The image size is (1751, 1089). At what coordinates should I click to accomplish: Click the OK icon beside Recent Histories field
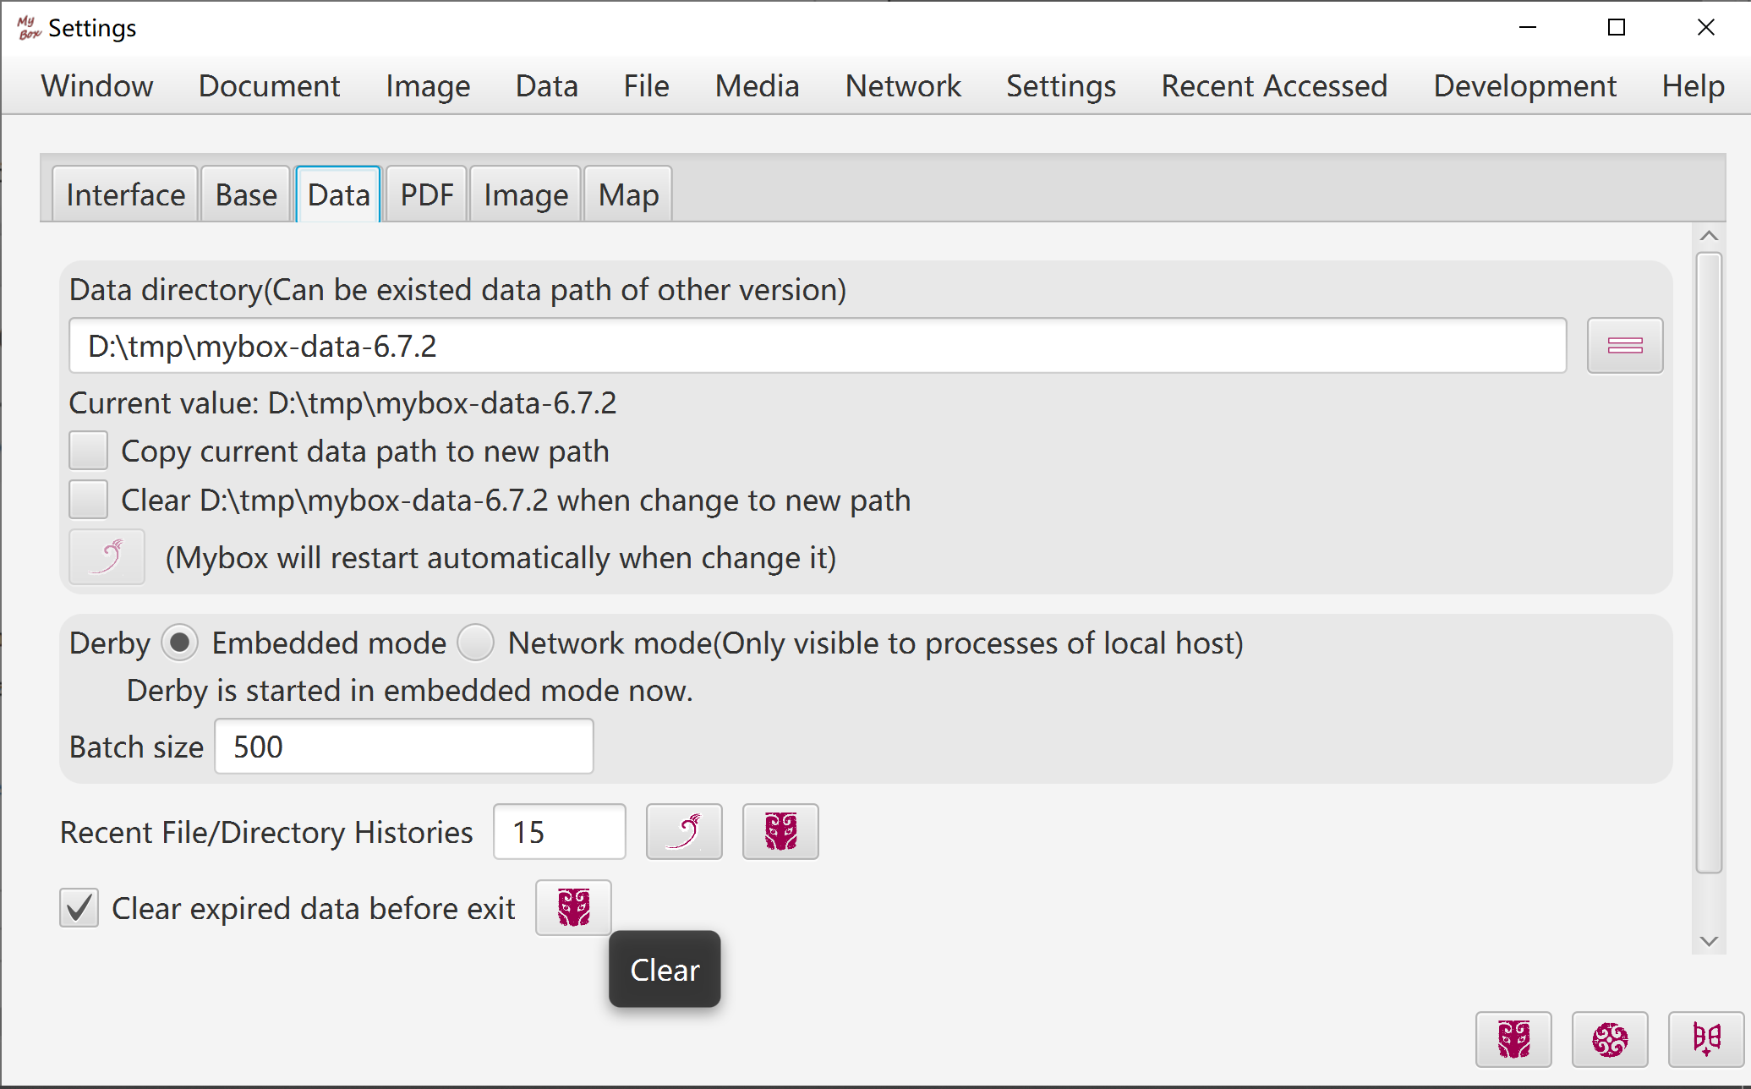tap(683, 832)
